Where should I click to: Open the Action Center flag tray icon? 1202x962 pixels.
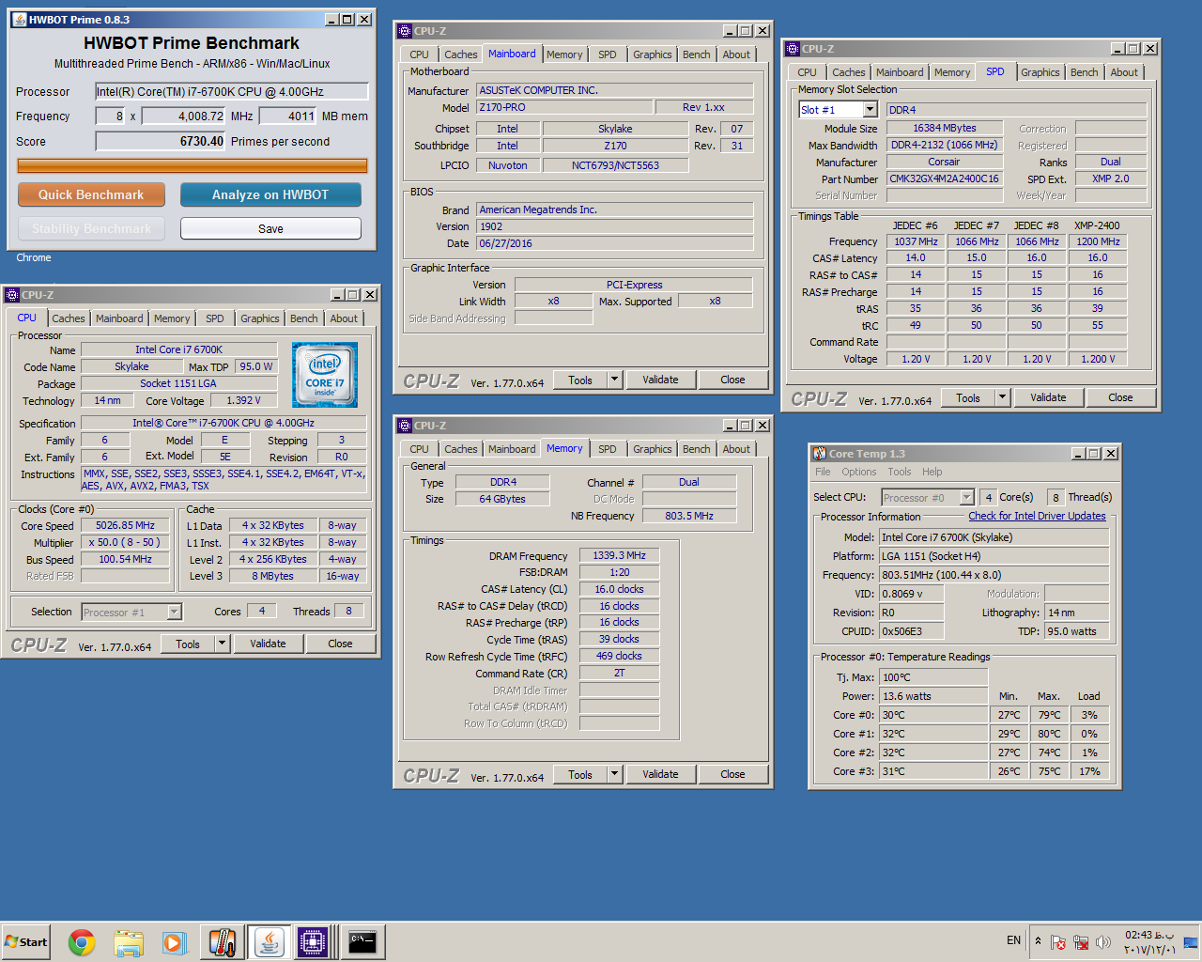1058,941
